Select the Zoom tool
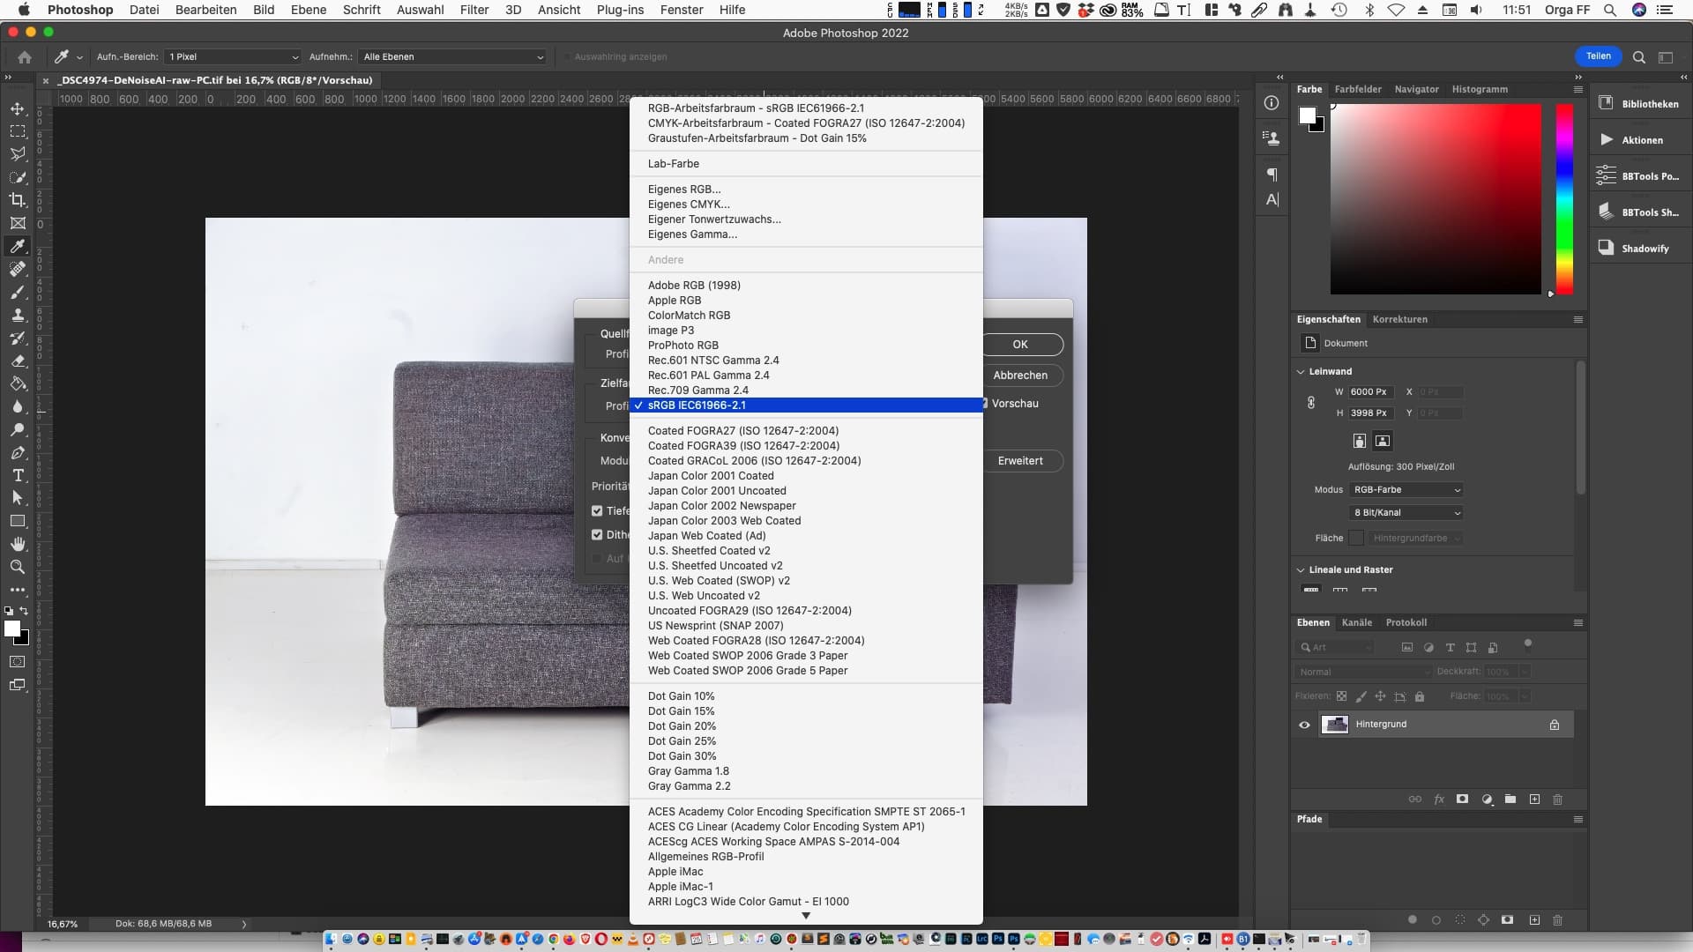 (18, 567)
